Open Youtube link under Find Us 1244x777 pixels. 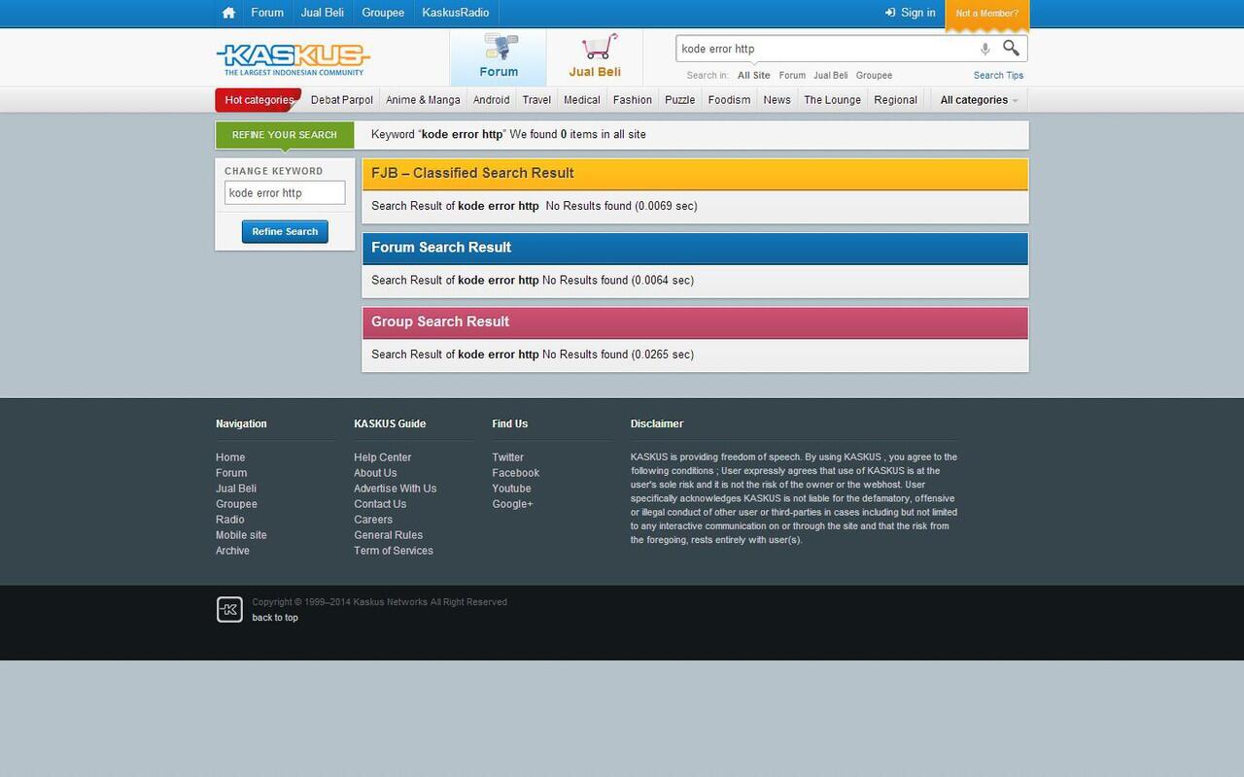coord(511,489)
